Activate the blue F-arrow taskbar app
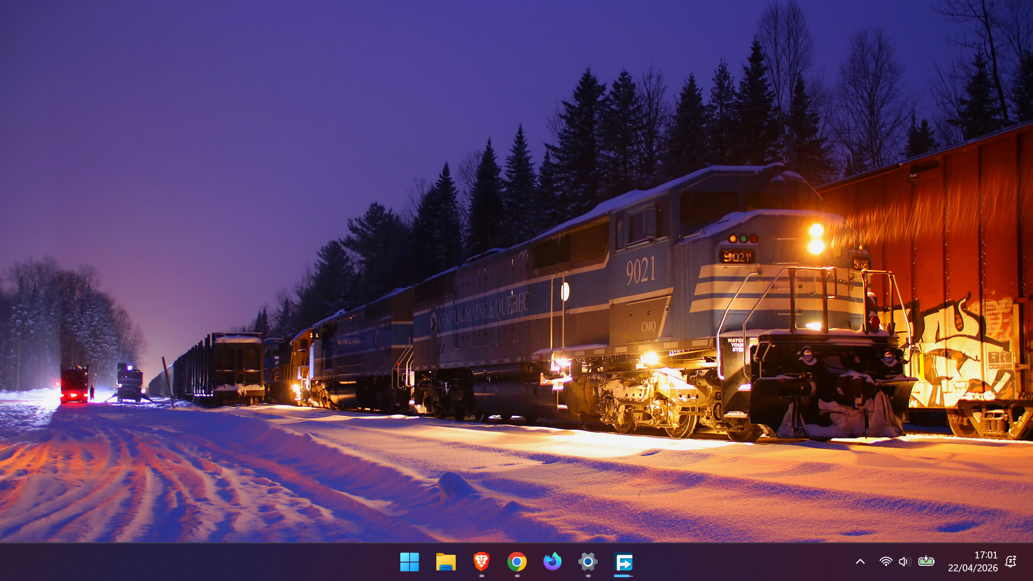The image size is (1033, 581). 624,562
